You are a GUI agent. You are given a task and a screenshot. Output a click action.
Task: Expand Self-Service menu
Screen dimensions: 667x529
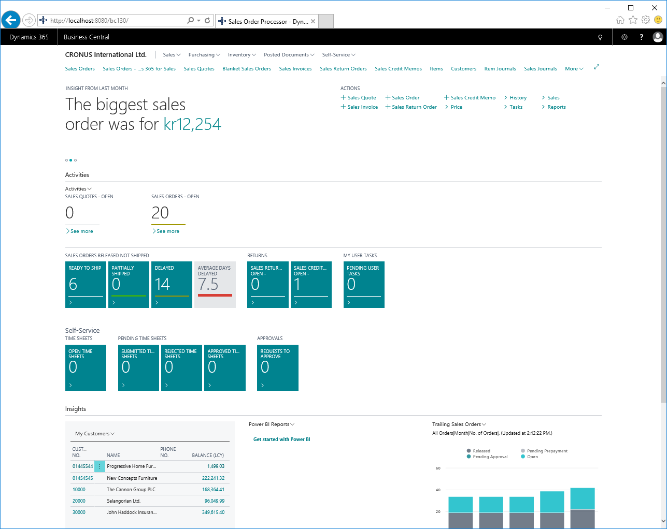[x=338, y=55]
